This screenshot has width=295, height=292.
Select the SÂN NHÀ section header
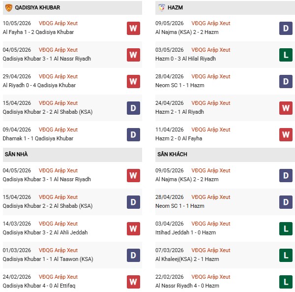click(72, 155)
